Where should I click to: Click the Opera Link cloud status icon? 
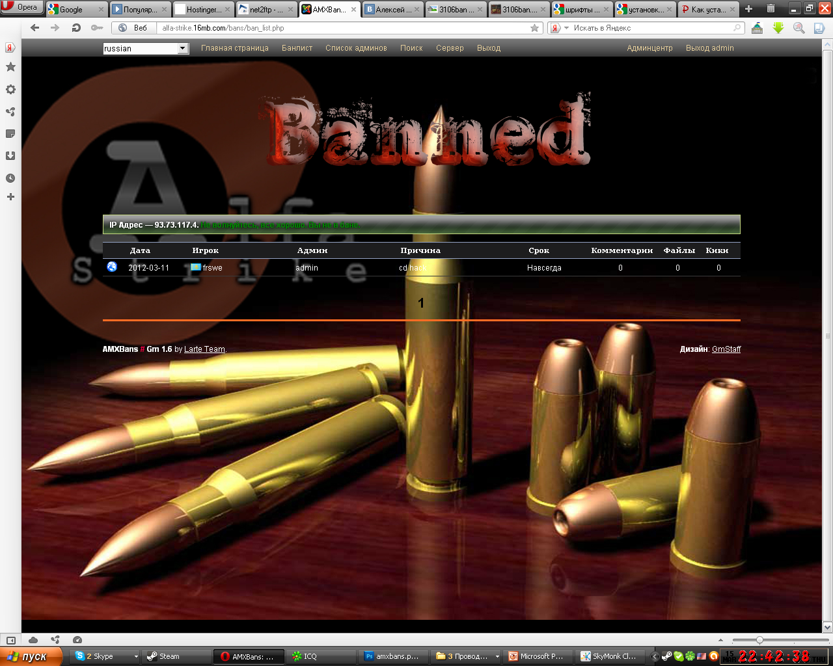pos(33,640)
